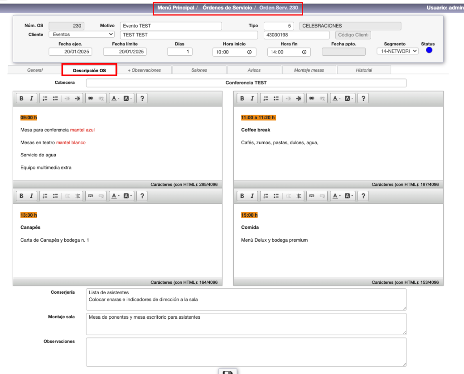Viewport: 464px width, 374px height.
Task: Click clock icon in Hora inicio field
Action: 249,52
